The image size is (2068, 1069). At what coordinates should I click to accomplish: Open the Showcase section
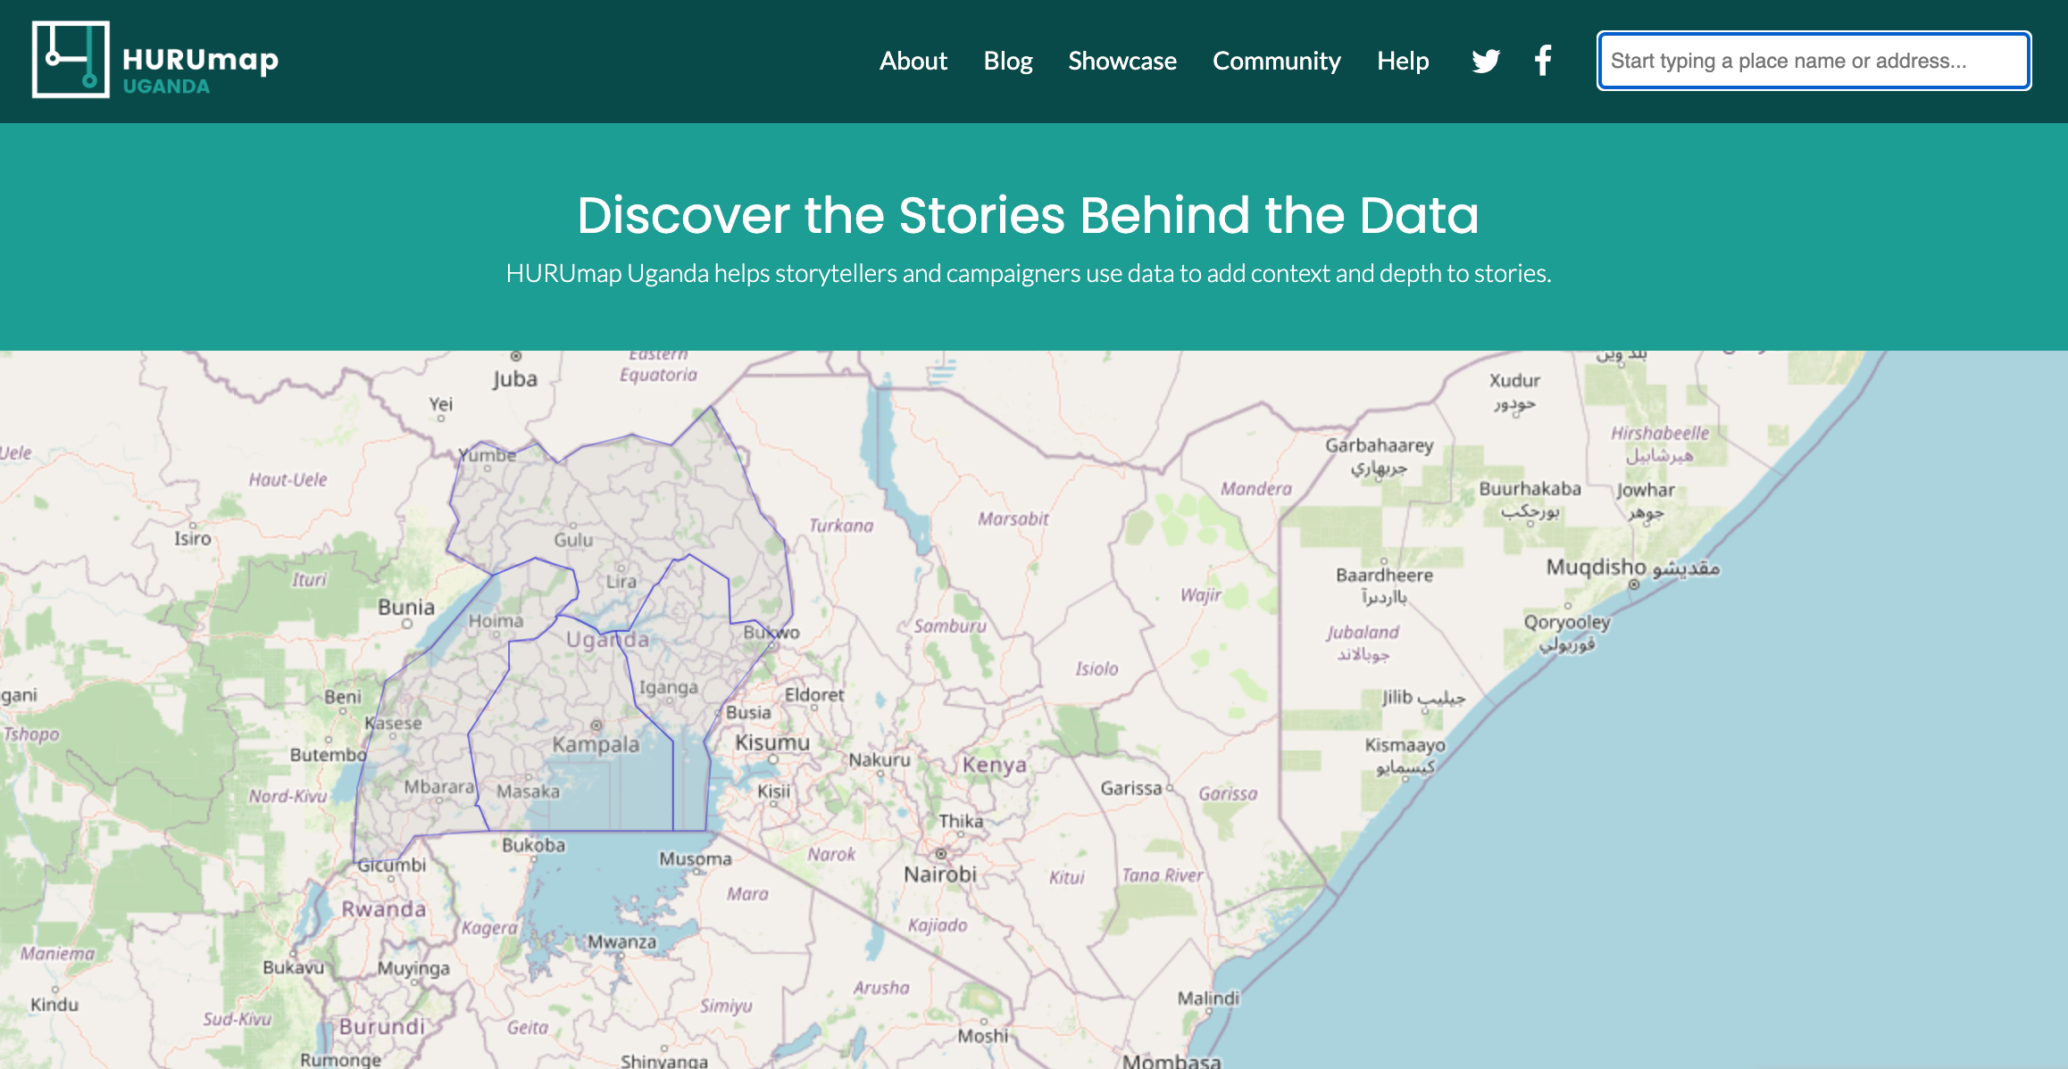click(1122, 61)
